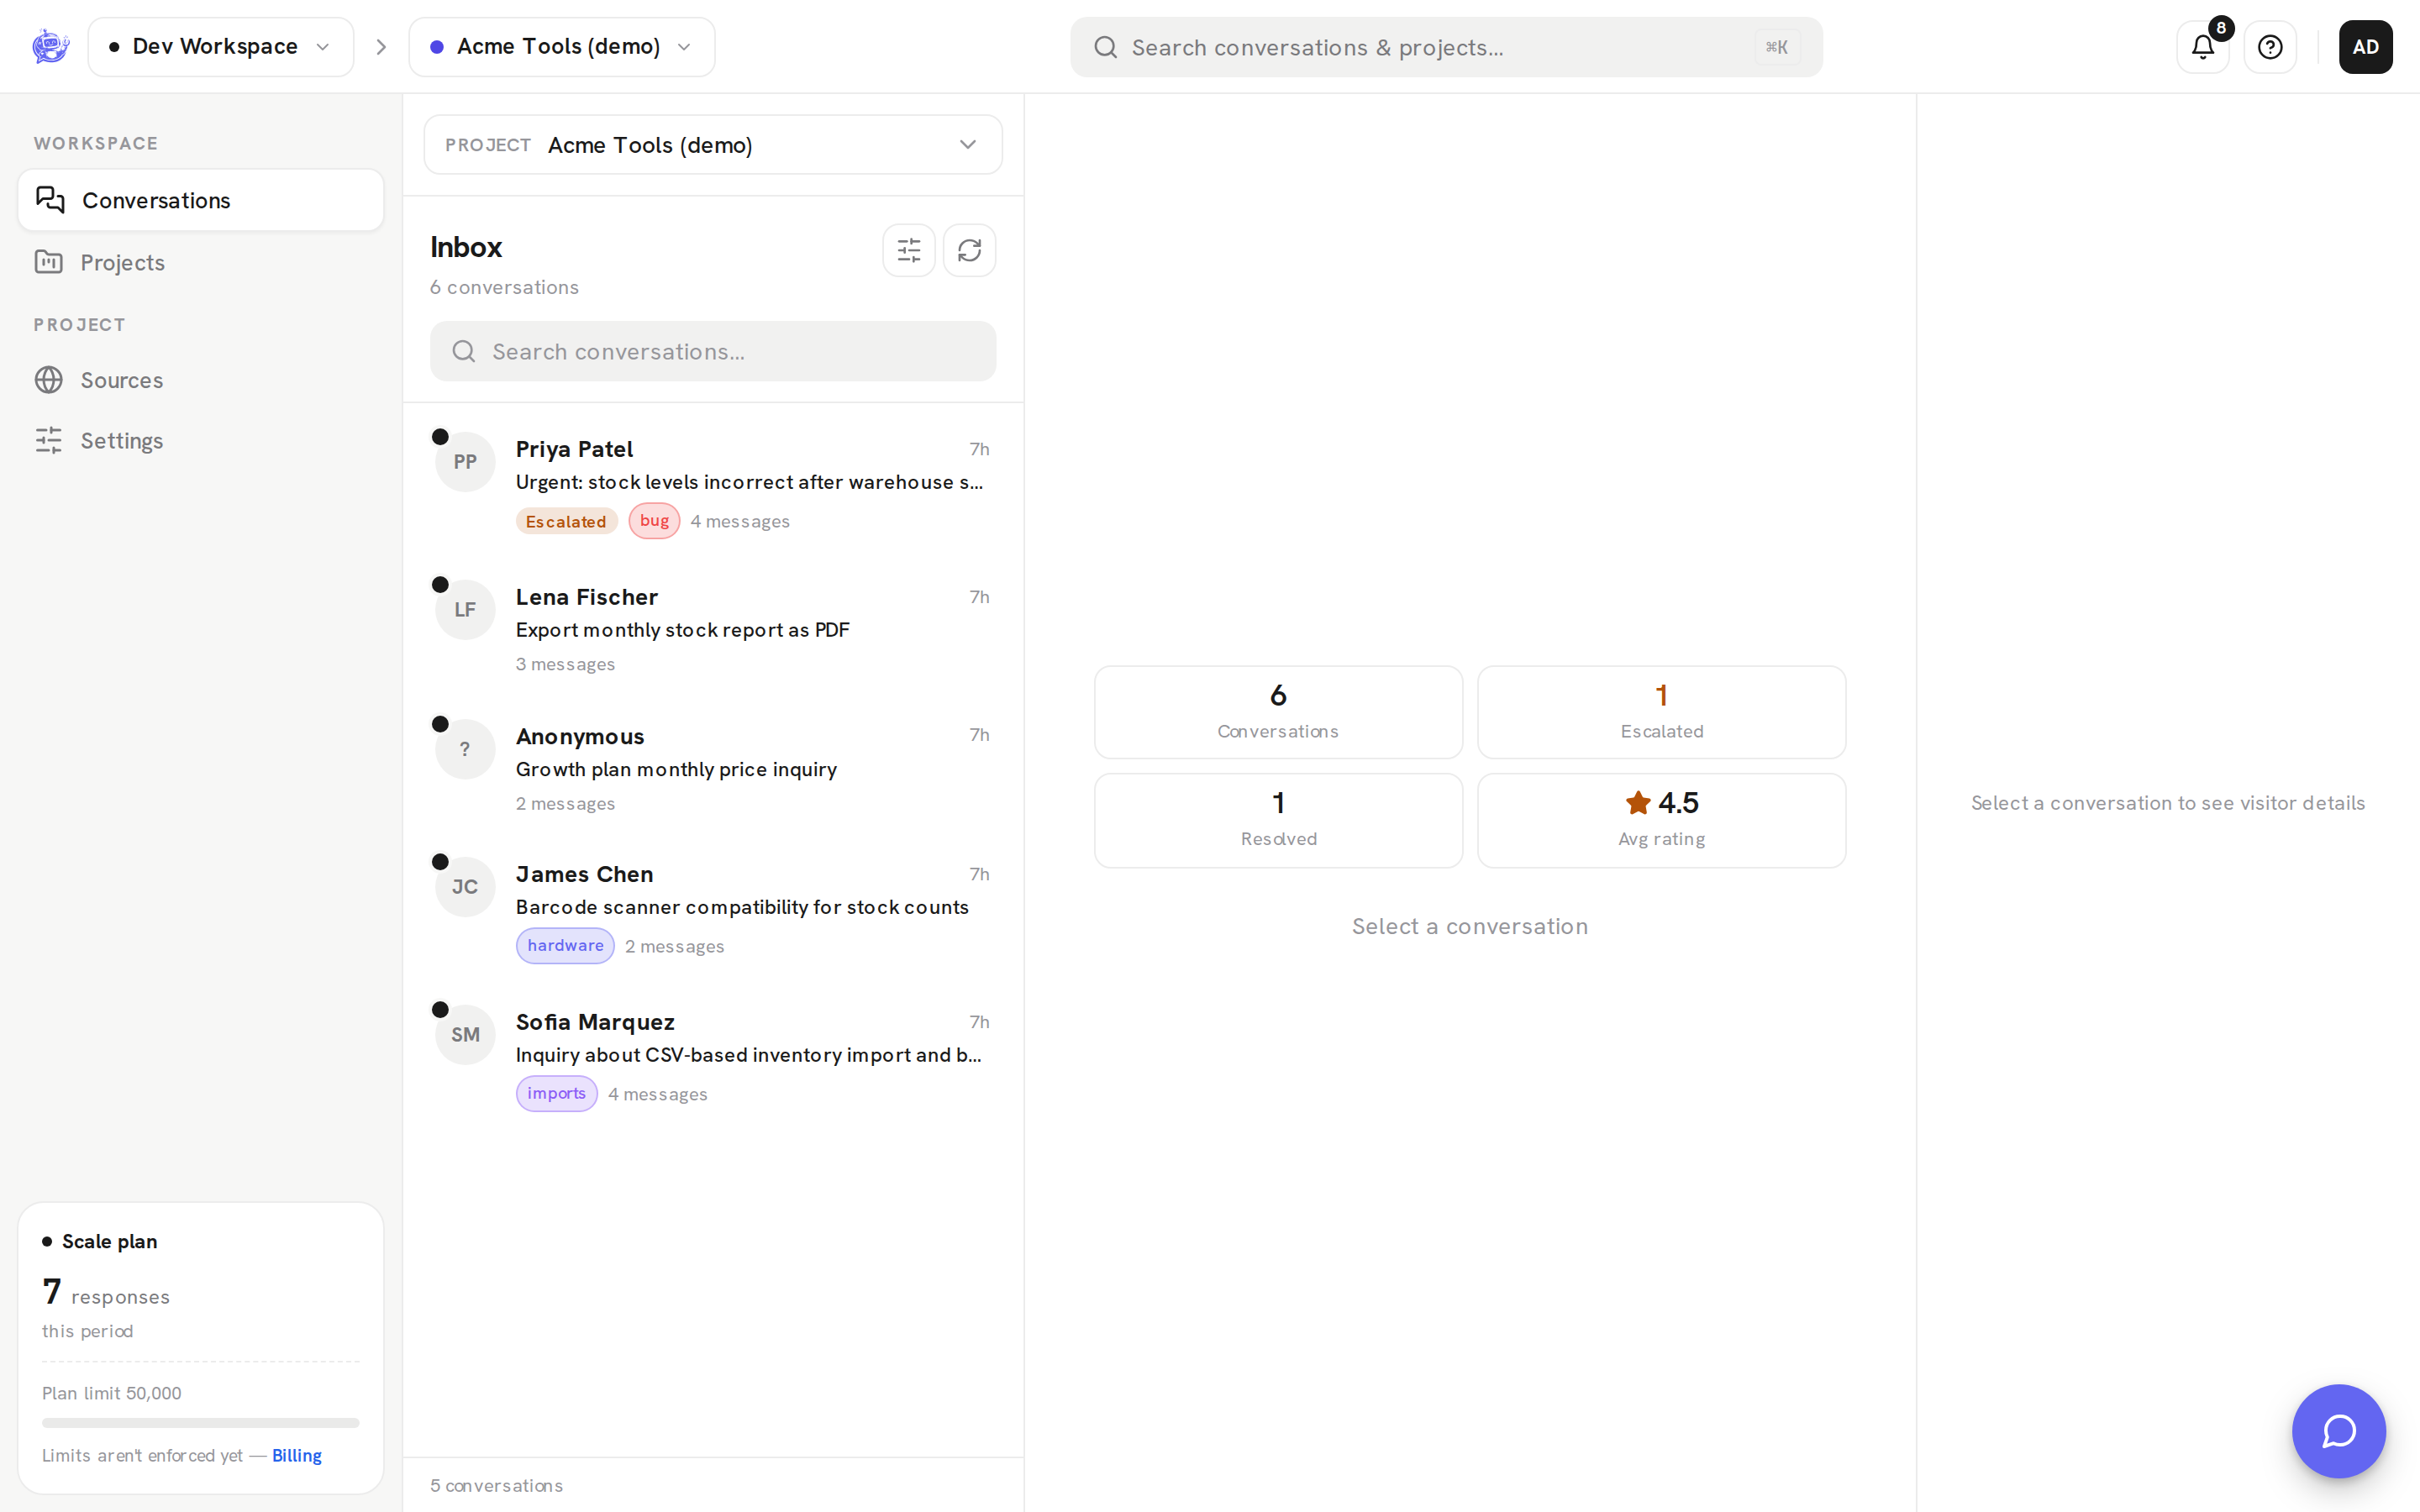Open James Chen's barcode scanner conversation
The width and height of the screenshot is (2420, 1512).
pyautogui.click(x=713, y=911)
